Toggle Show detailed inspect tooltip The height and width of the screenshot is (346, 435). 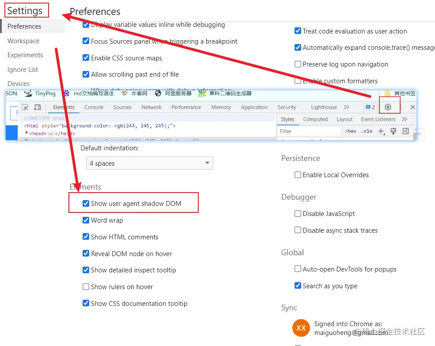[86, 270]
